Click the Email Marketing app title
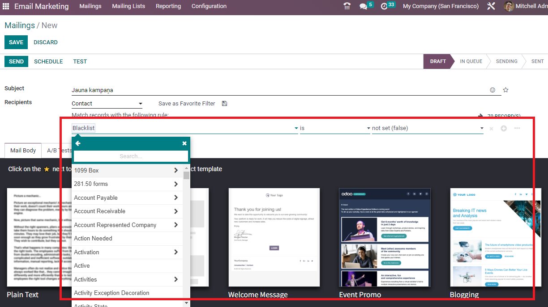The image size is (548, 307). (x=42, y=6)
